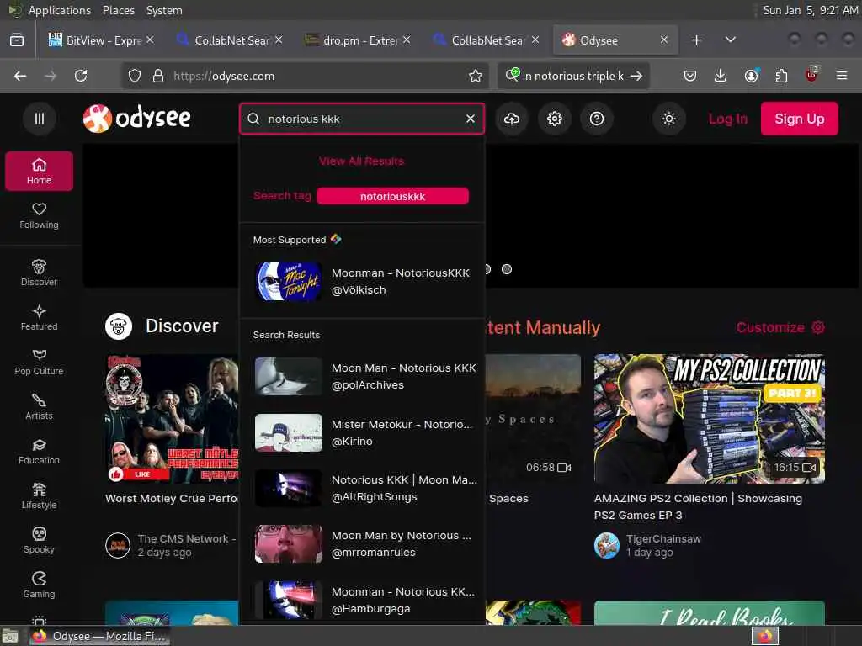Open extensions puzzle icon
Screen dimensions: 862x646
[781, 76]
